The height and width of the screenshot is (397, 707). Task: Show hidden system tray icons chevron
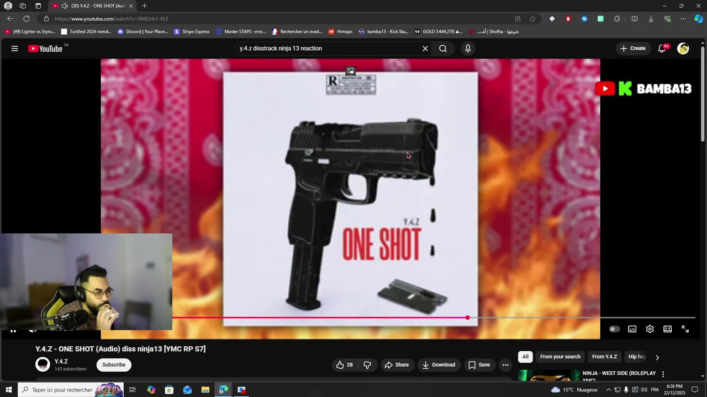pos(608,390)
